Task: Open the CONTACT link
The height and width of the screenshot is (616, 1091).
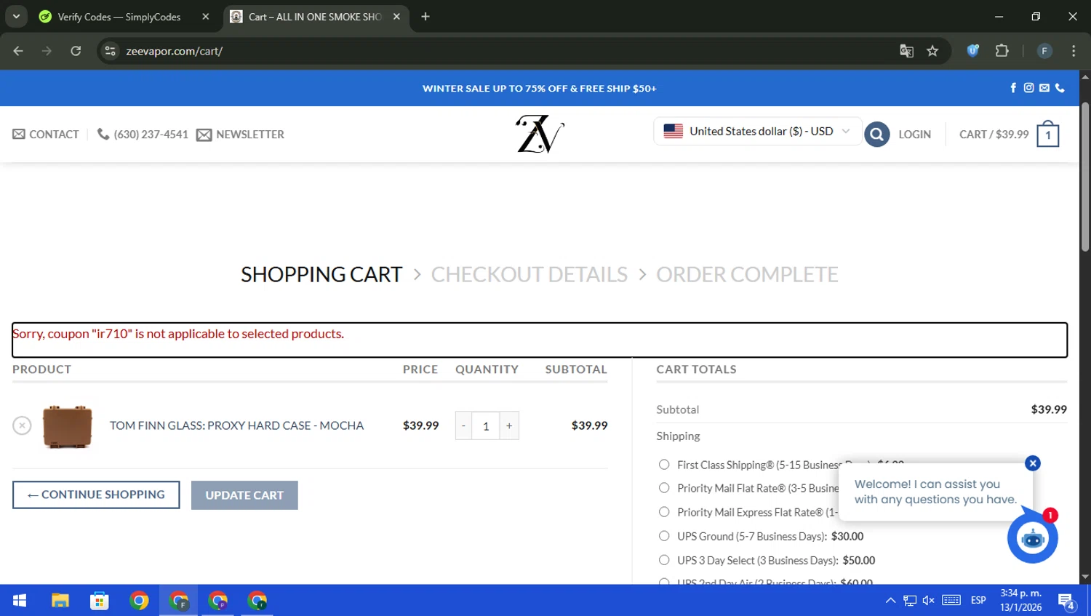Action: tap(45, 135)
